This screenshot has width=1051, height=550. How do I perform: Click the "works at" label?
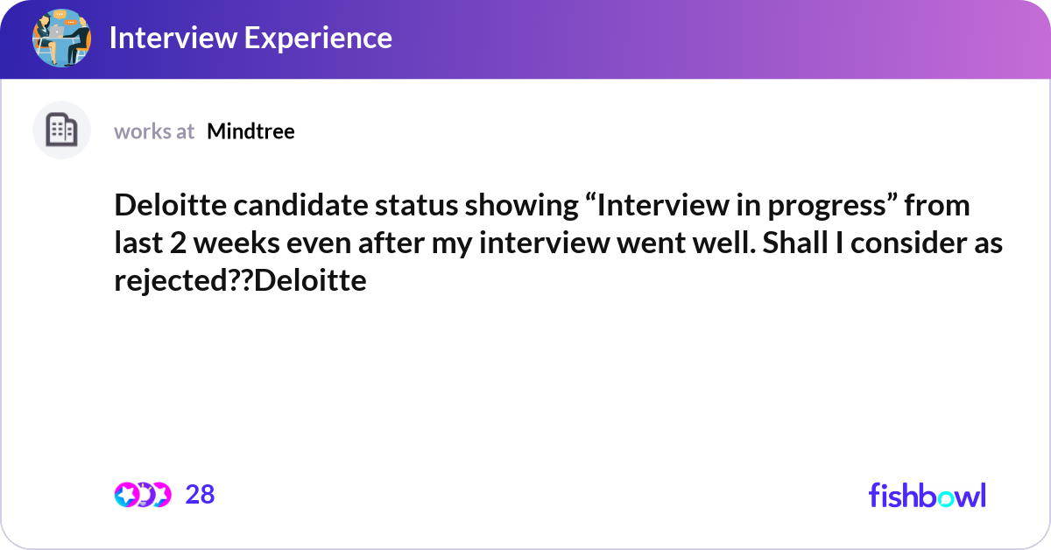[x=154, y=131]
